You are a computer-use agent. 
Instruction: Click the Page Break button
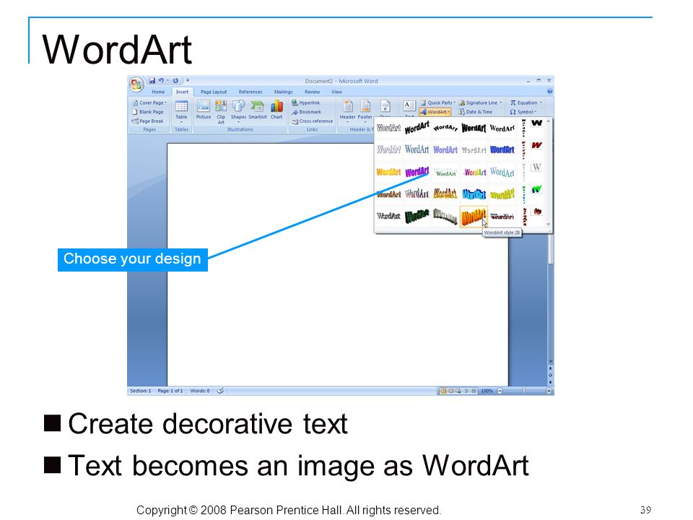(148, 121)
